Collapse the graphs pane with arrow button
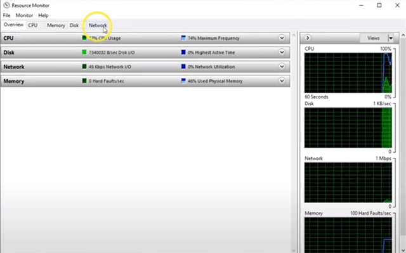This screenshot has width=406, height=253. pos(307,38)
